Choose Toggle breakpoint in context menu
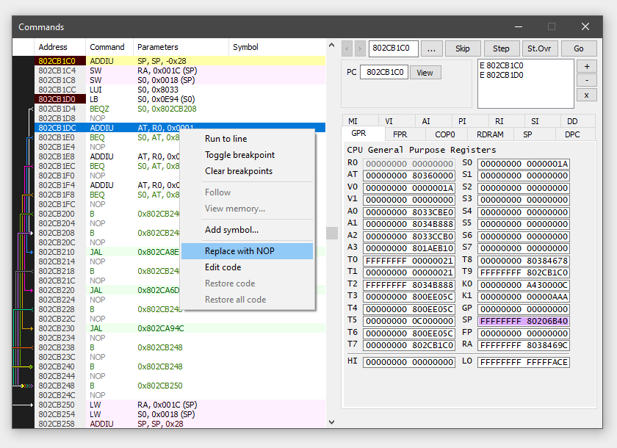The image size is (617, 448). click(239, 155)
